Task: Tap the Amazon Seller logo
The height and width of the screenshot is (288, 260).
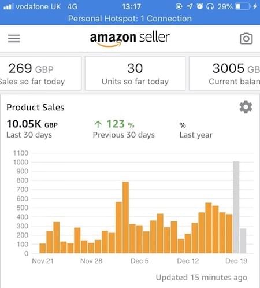Action: pyautogui.click(x=130, y=39)
